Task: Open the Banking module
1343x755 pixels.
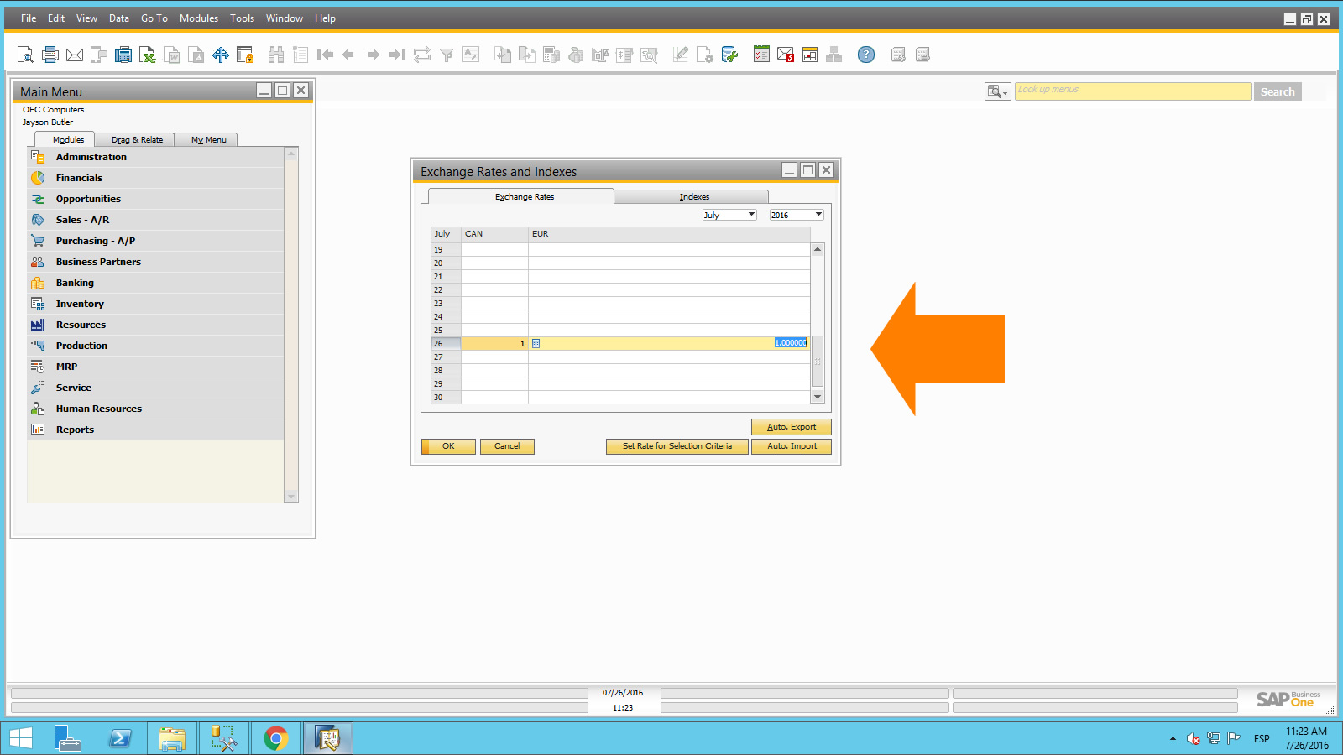Action: click(75, 283)
